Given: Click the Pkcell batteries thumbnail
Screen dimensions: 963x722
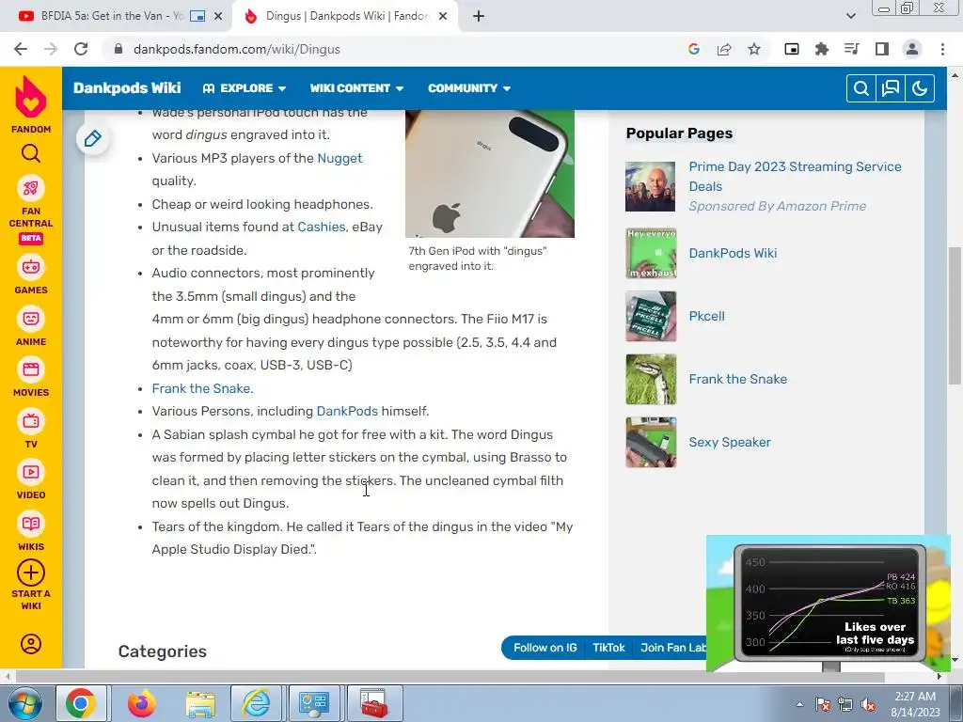Looking at the screenshot, I should click(x=651, y=316).
